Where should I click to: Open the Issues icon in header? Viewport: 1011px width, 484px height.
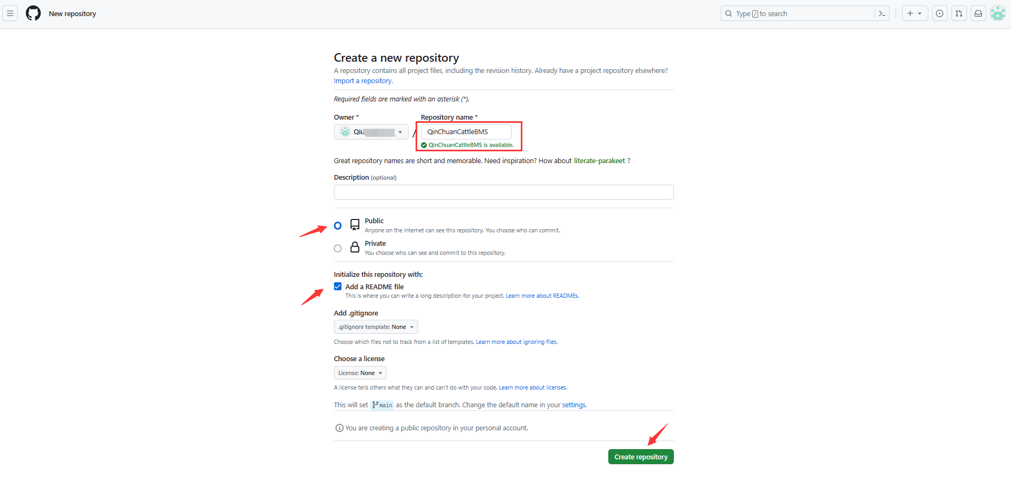[x=940, y=13]
